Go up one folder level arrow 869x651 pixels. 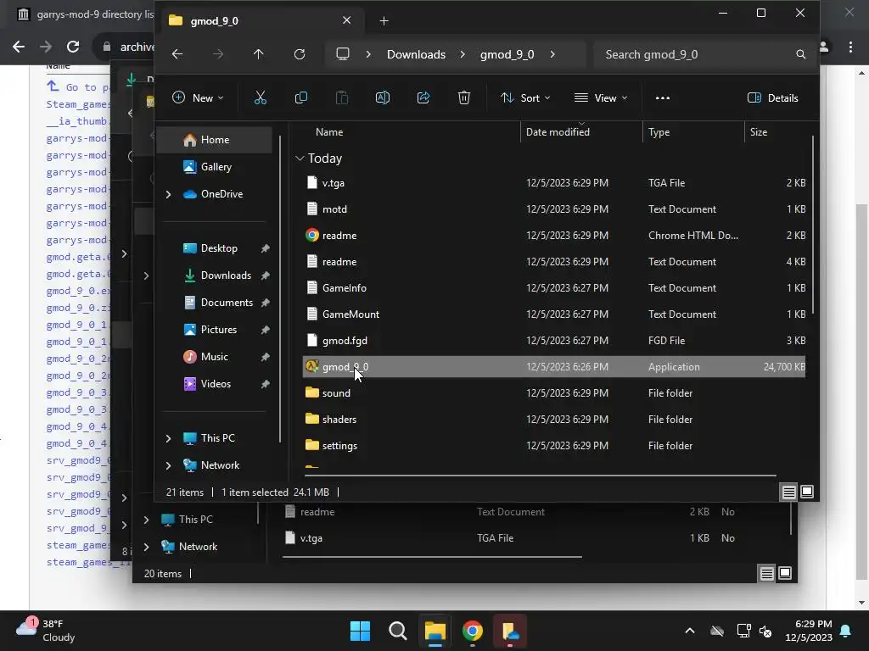click(258, 54)
